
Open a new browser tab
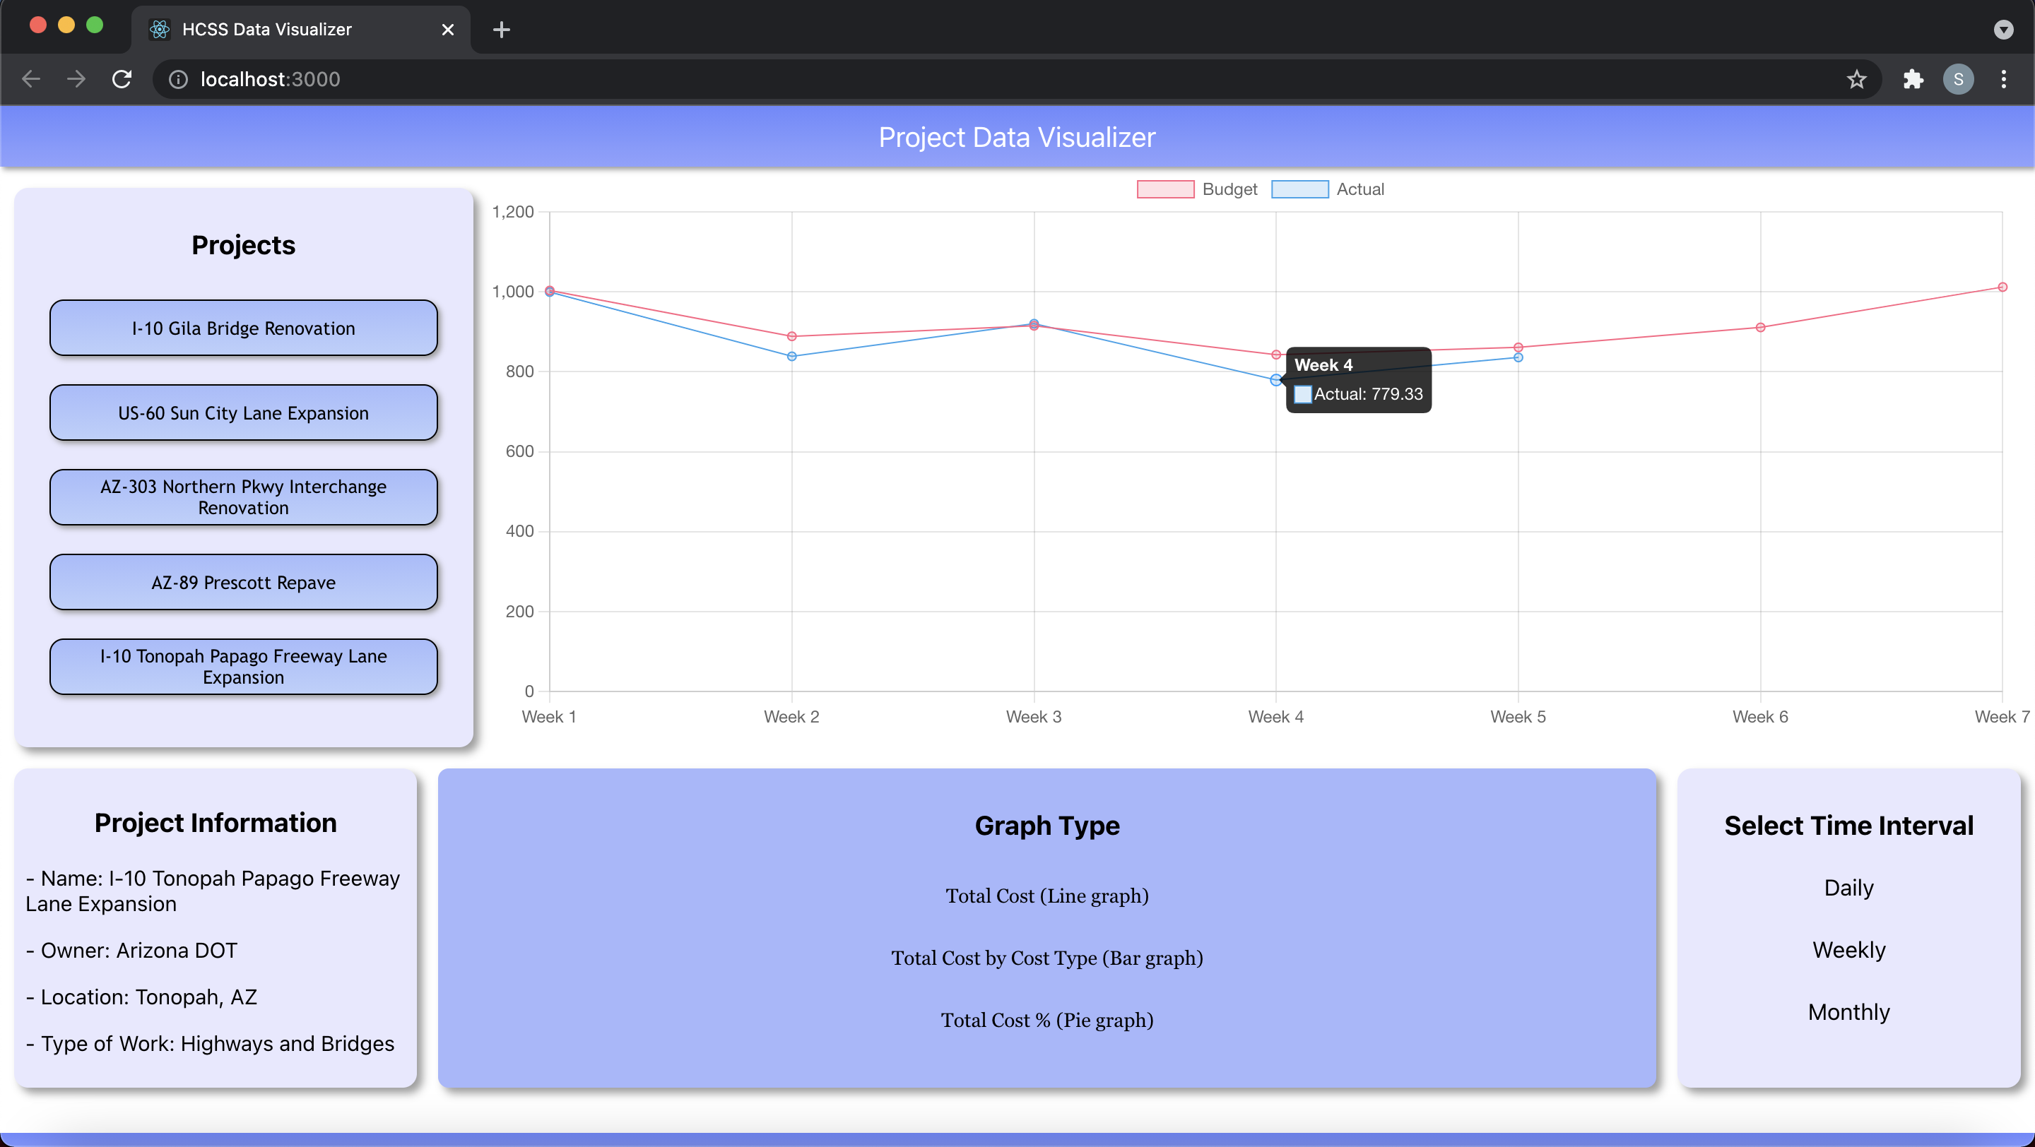[501, 30]
